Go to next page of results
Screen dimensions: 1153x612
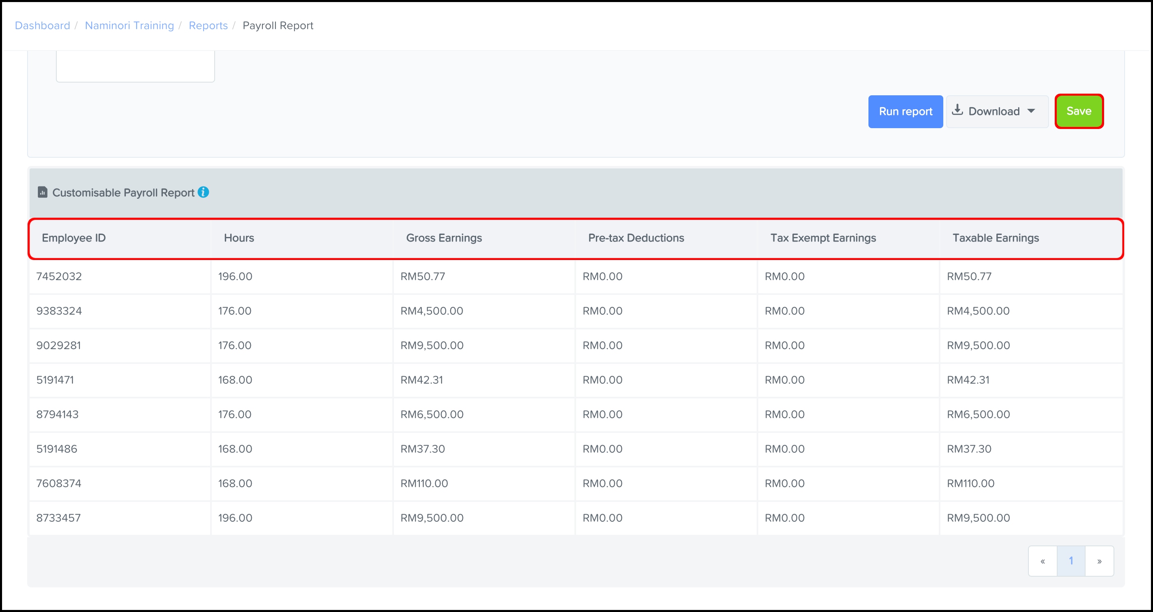pos(1099,561)
